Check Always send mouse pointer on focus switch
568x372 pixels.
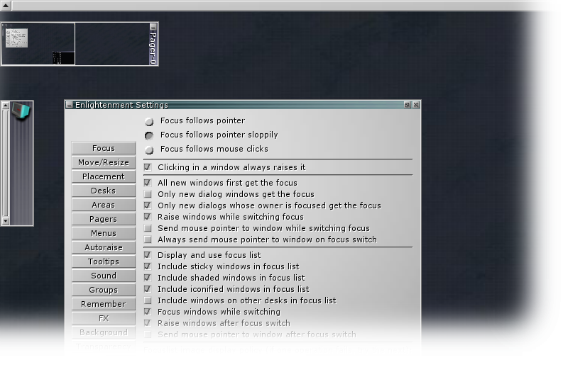148,239
